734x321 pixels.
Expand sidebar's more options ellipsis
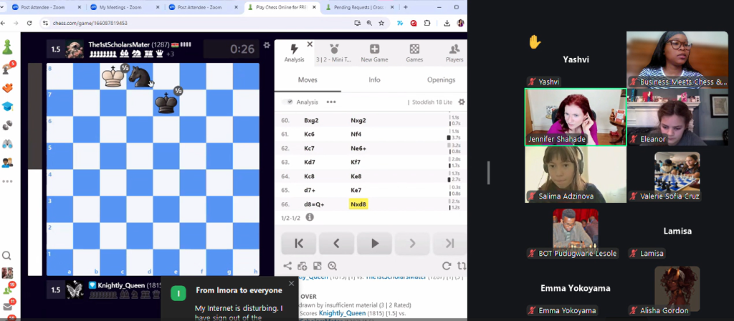click(x=8, y=181)
